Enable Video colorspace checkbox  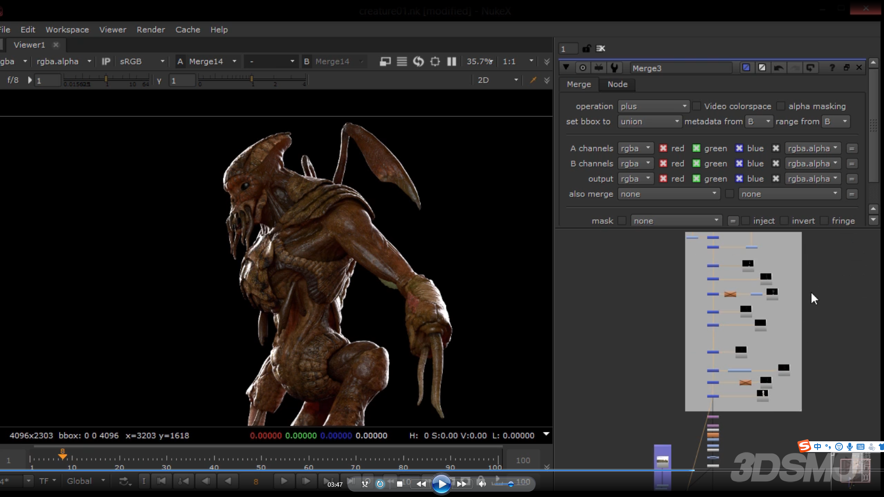point(697,106)
